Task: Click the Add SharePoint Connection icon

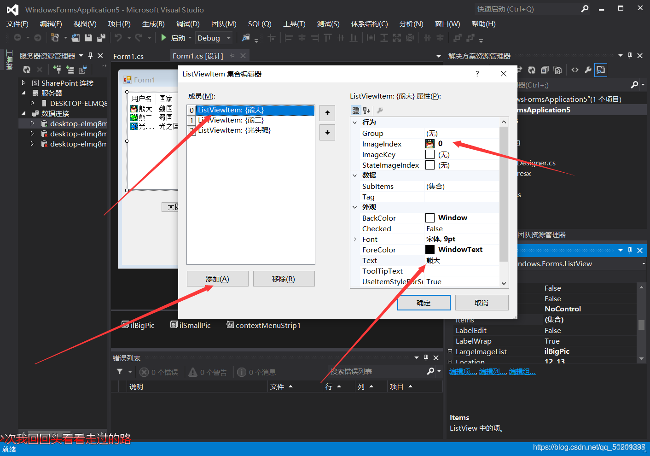Action: (83, 70)
